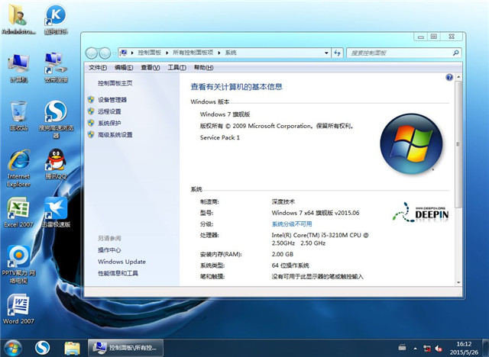Viewport: 489px width, 357px height.
Task: Open the 帮助(H) menu
Action: (204, 68)
